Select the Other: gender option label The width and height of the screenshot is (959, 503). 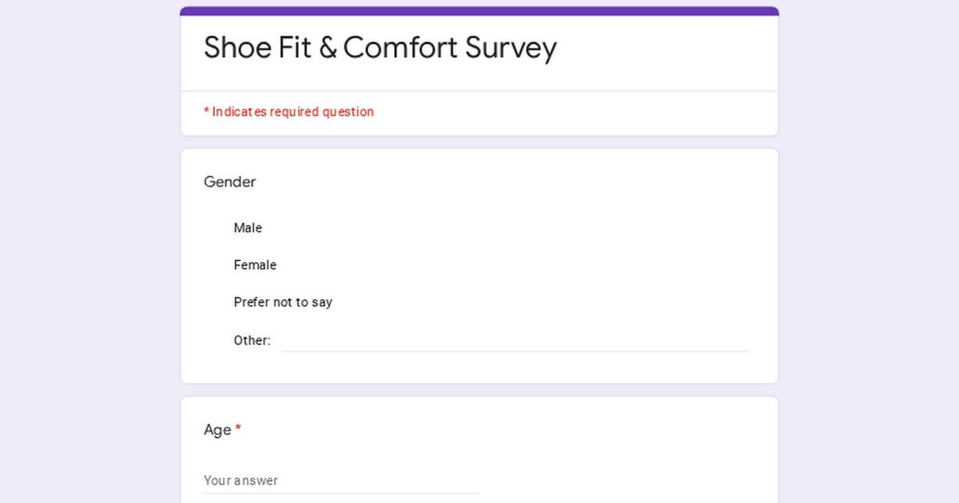coord(252,340)
